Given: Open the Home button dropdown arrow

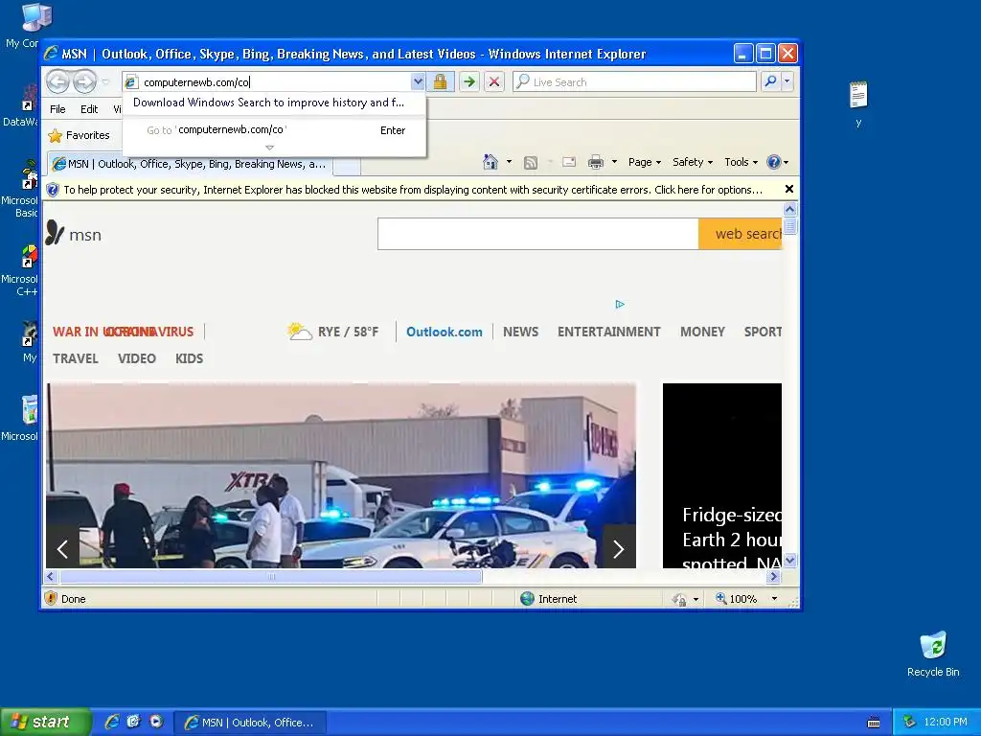Looking at the screenshot, I should pyautogui.click(x=509, y=162).
